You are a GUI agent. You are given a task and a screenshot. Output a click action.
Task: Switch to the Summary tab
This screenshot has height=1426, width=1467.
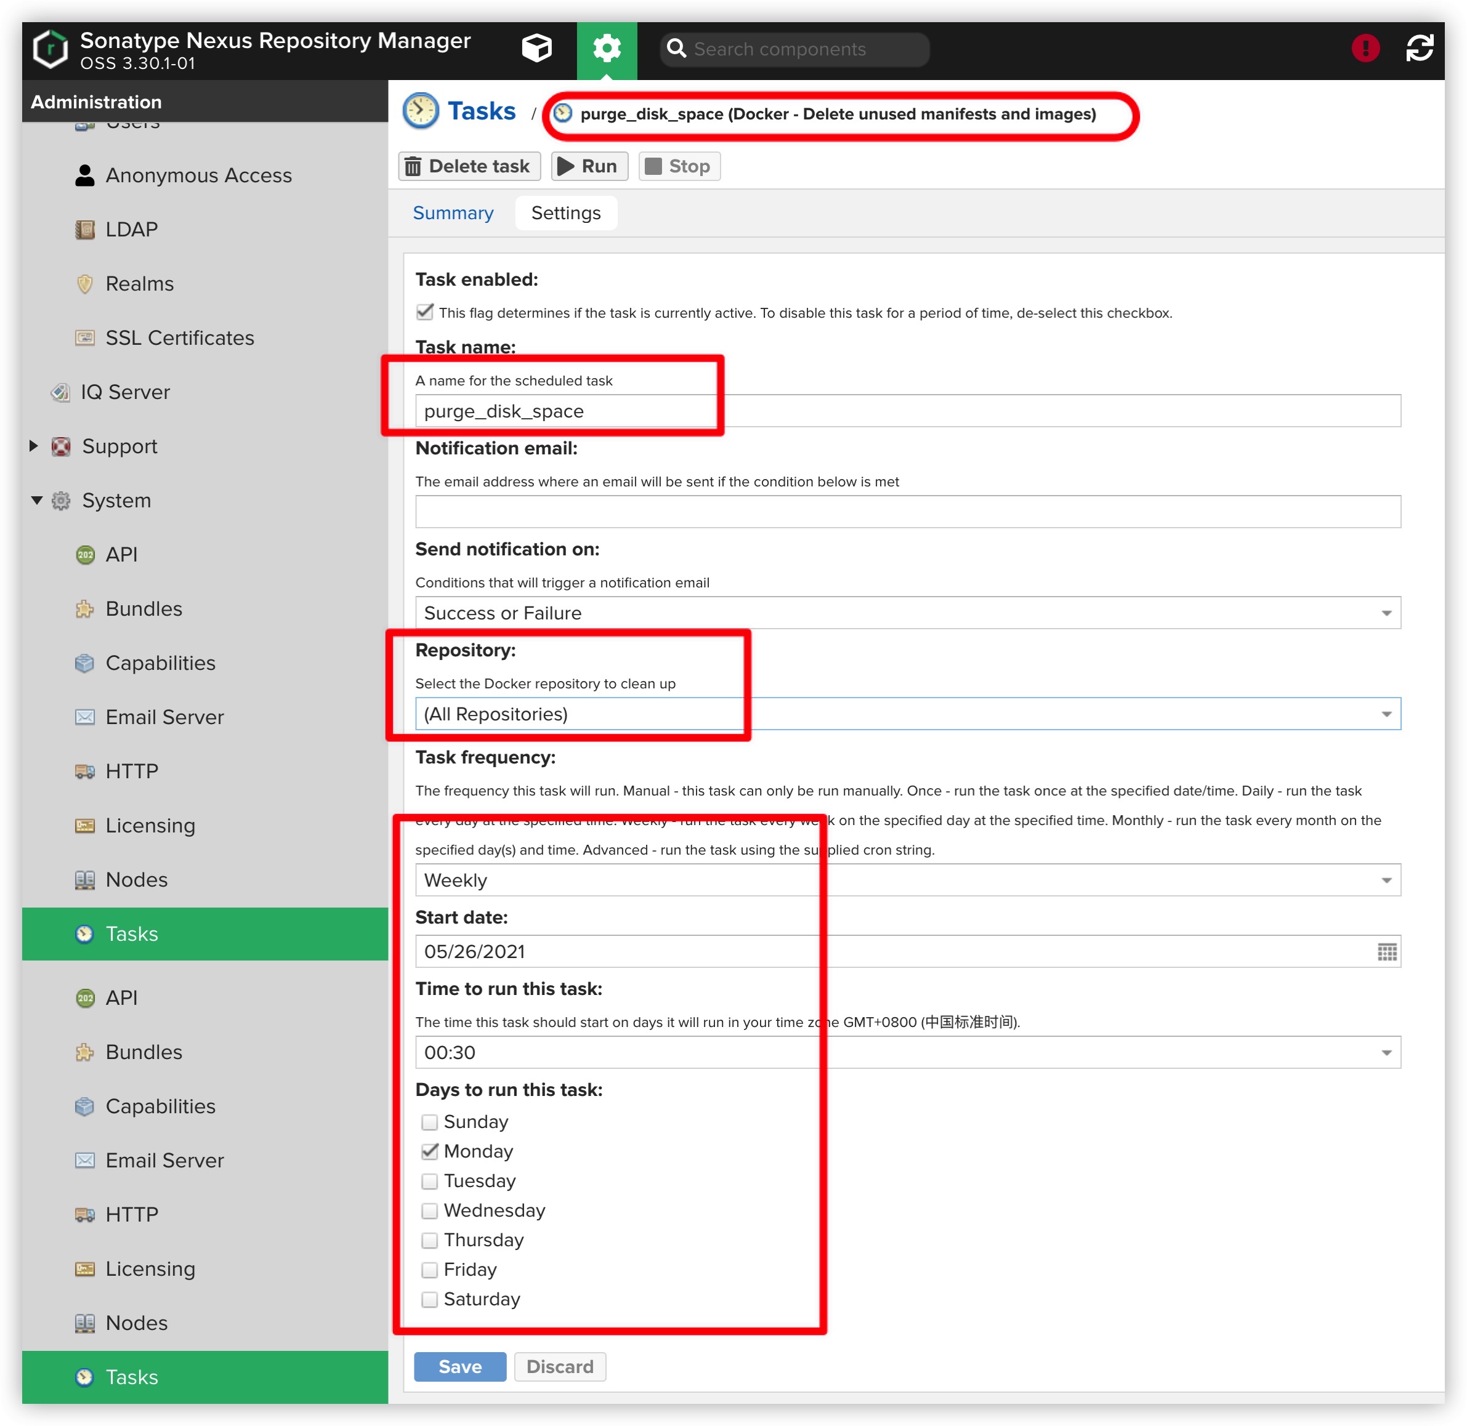(453, 214)
